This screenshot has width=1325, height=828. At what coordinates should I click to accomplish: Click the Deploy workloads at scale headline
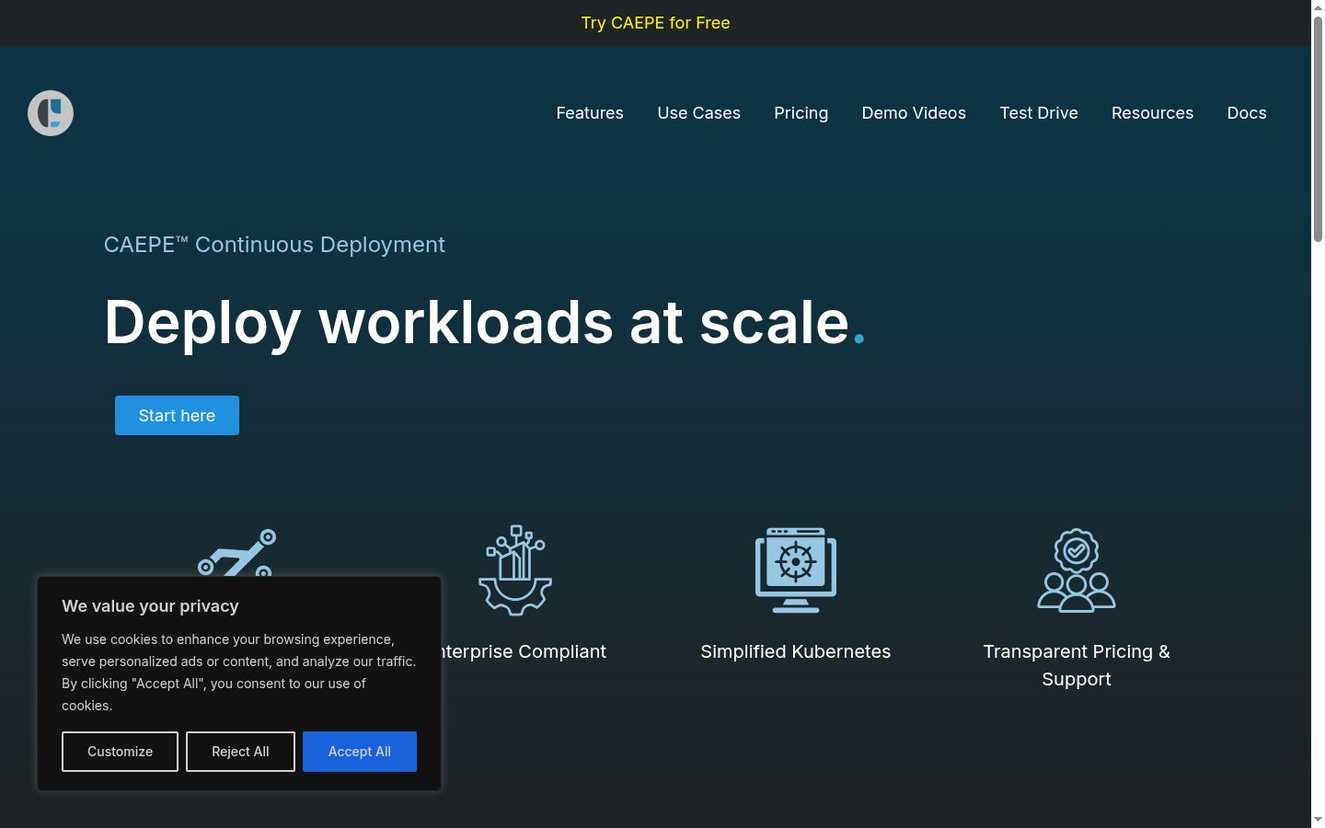(x=485, y=322)
